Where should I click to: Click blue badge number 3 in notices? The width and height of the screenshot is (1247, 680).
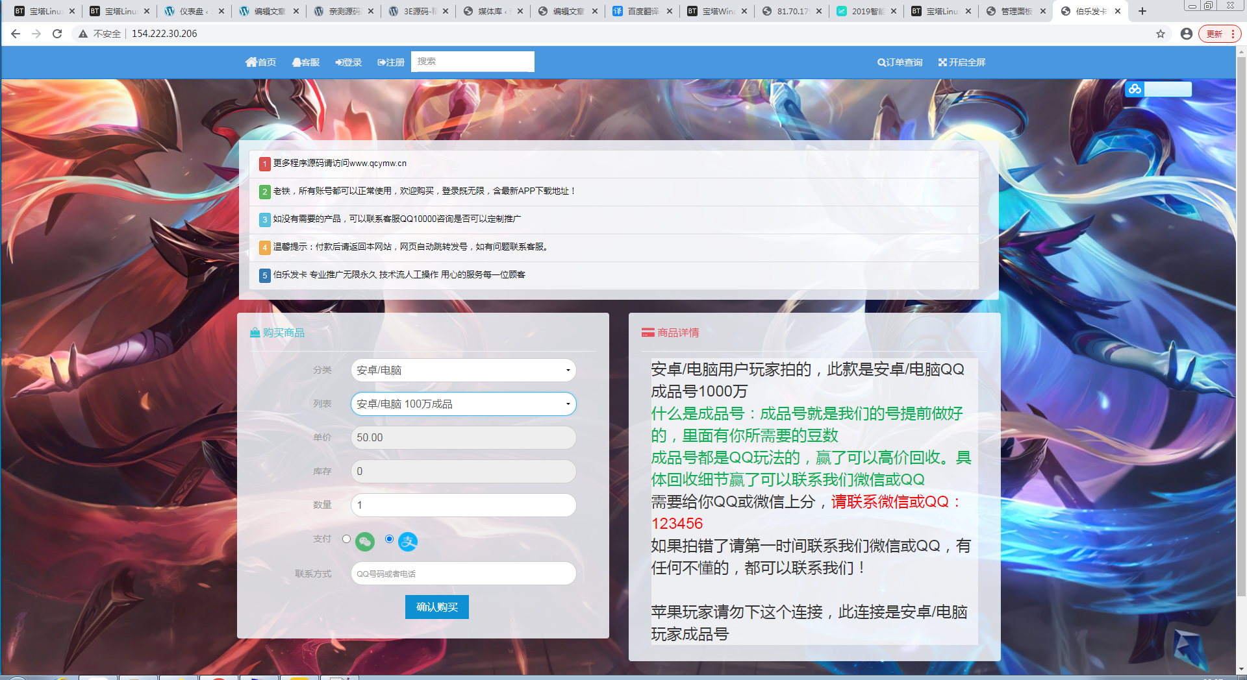265,220
